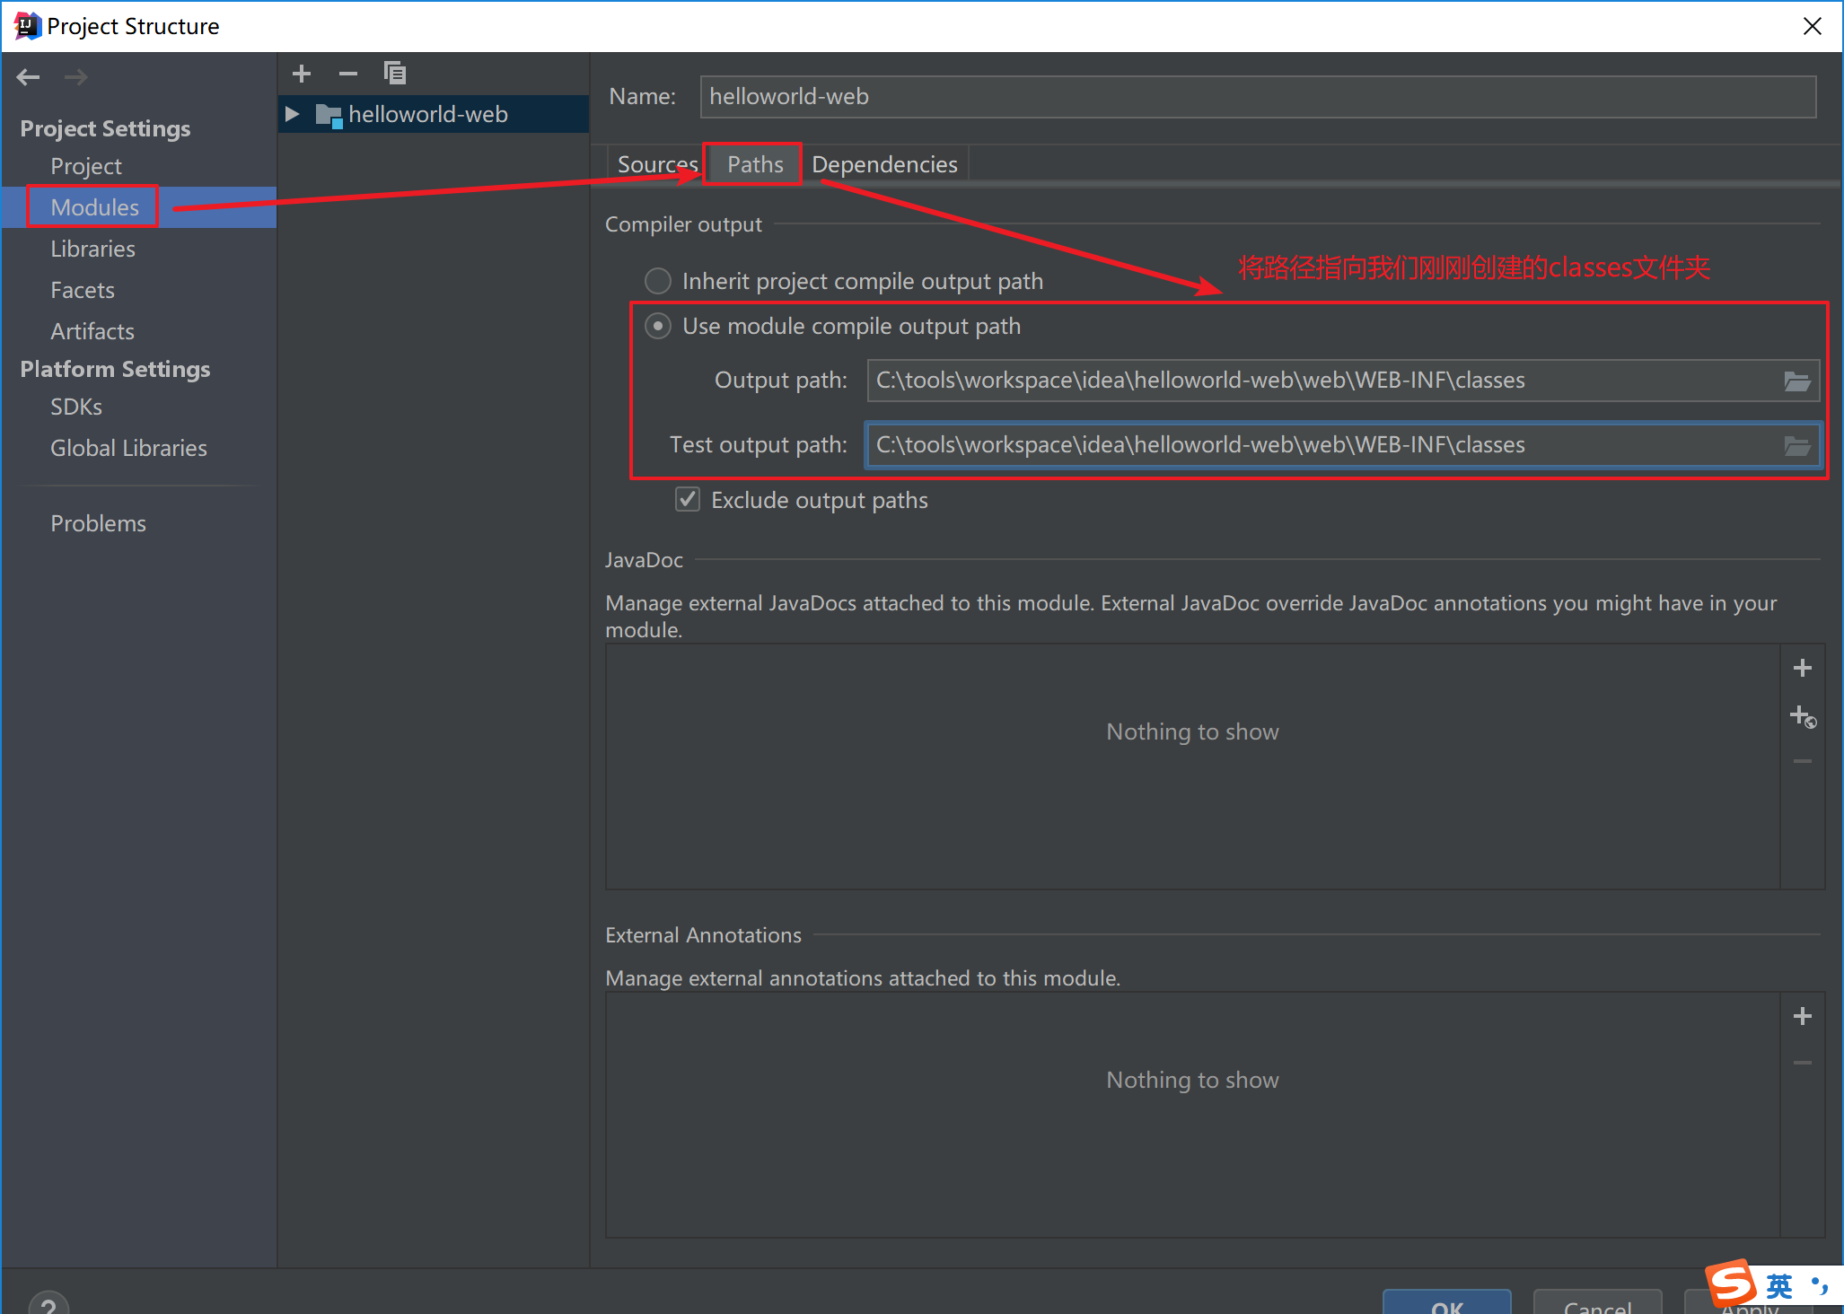Viewport: 1844px width, 1314px height.
Task: Select Inherit project compile output path radio button
Action: pos(657,280)
